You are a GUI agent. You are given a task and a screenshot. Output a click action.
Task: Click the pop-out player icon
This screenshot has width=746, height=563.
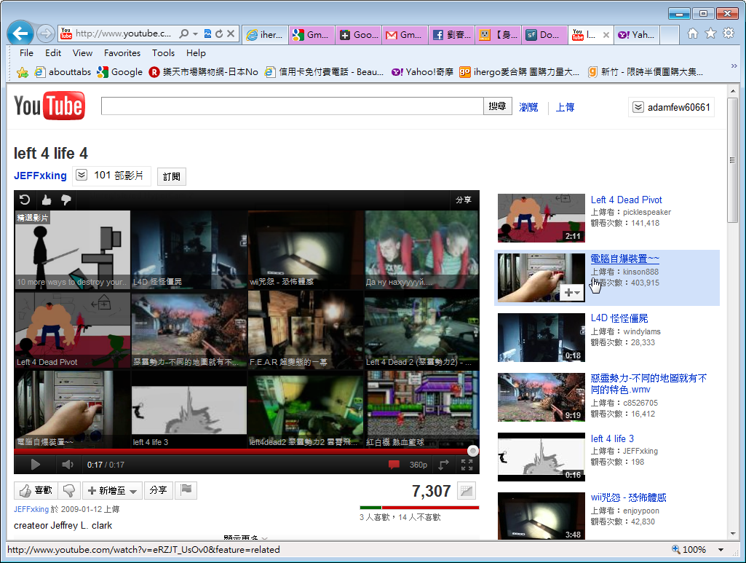(443, 465)
